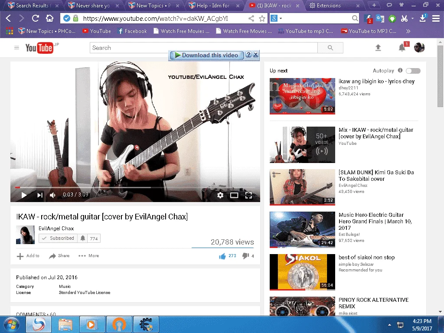Toggle channel notification bell
The width and height of the screenshot is (444, 333).
(x=83, y=238)
